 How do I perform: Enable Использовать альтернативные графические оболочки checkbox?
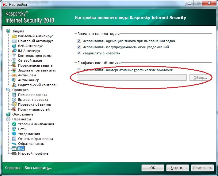click(79, 70)
